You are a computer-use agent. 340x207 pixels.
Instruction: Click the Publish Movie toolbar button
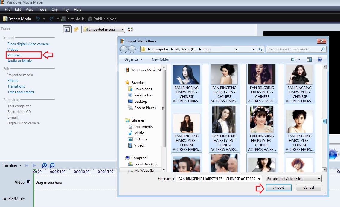(102, 19)
